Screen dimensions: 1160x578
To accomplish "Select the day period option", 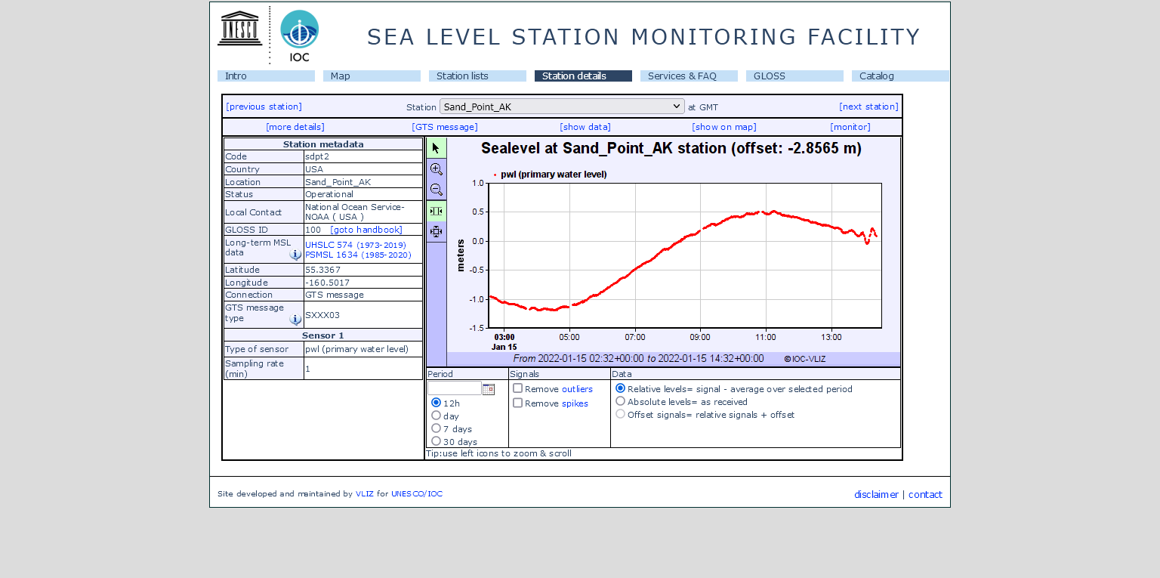I will pyautogui.click(x=436, y=416).
